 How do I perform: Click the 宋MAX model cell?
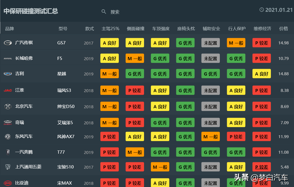pos(64,183)
